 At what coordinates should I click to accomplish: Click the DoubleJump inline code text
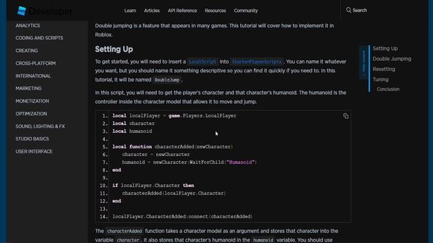pyautogui.click(x=167, y=80)
